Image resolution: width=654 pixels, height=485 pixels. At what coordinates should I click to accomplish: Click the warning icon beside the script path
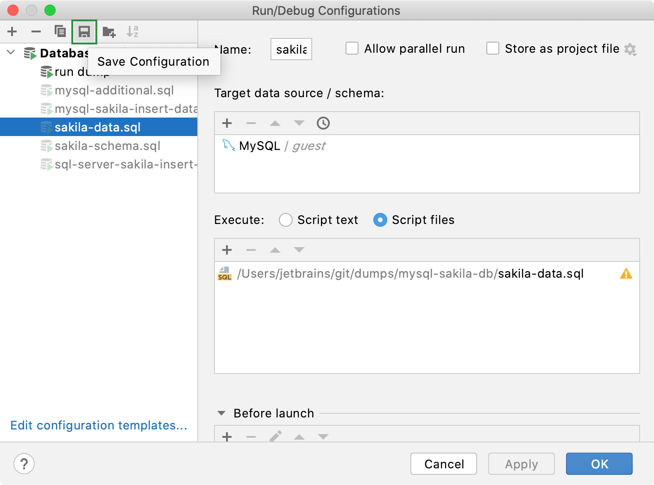coord(626,274)
